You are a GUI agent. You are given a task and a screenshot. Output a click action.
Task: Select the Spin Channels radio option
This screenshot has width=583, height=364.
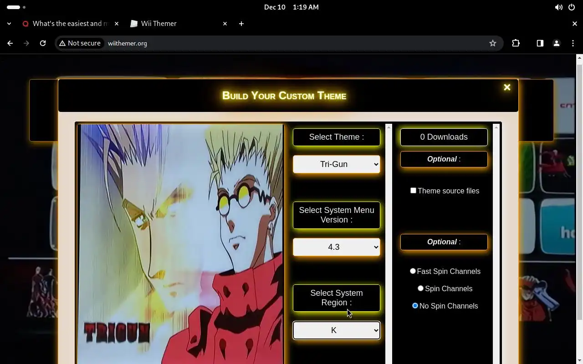pyautogui.click(x=420, y=288)
